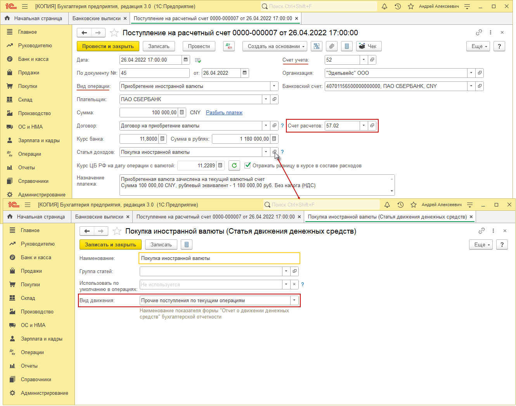Open calculator for Сумма в рублях field
The image size is (516, 406).
click(x=274, y=139)
